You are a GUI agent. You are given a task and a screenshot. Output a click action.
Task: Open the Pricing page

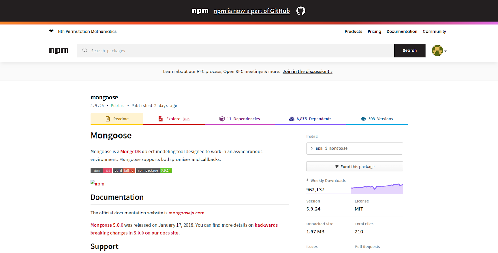coord(374,31)
